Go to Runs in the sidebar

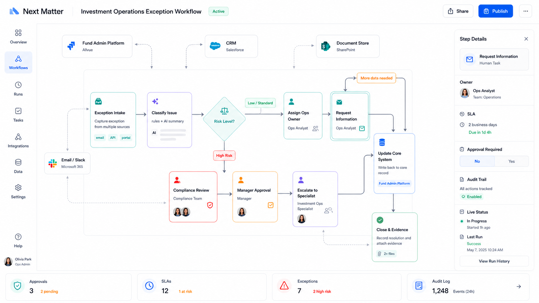tap(18, 89)
